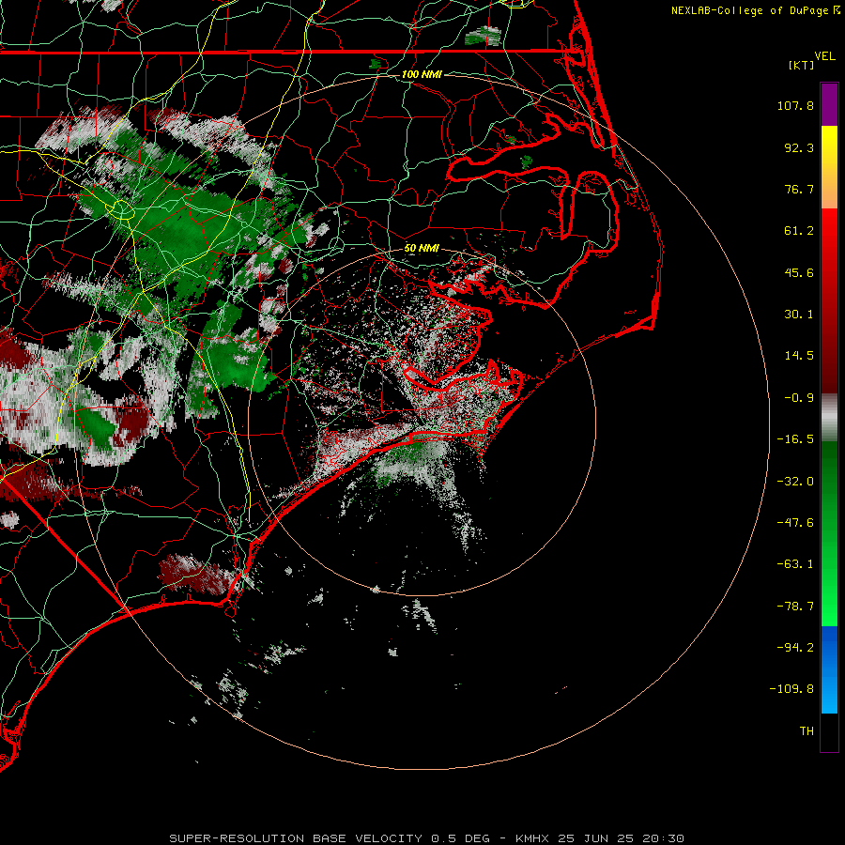This screenshot has width=845, height=845.
Task: Click the -32.0 legend value
Action: pos(795,482)
